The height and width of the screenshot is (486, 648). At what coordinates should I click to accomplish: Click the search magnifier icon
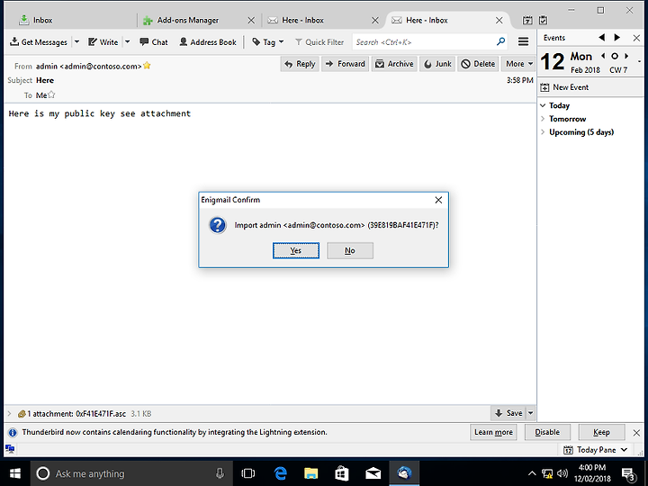point(501,41)
